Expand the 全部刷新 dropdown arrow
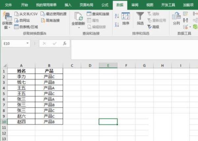Image resolution: width=198 pixels, height=141 pixels. [79, 28]
